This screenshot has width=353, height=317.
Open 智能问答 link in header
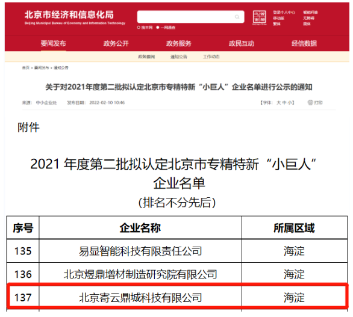click(x=310, y=13)
